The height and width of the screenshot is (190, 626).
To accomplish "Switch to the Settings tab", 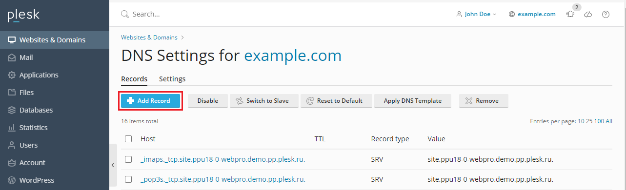I will pyautogui.click(x=172, y=79).
